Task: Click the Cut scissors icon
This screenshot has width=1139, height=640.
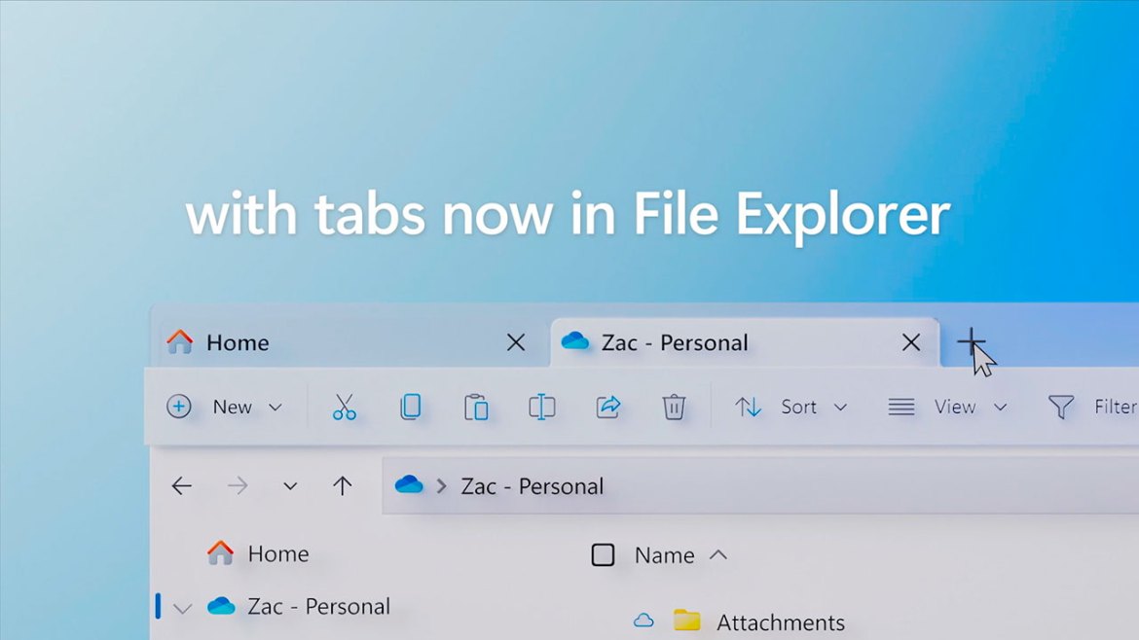Action: (345, 408)
